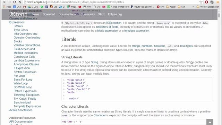This screenshot has width=222, height=125.
Task: Open Basic For Loop in the sidebar
Action: click(x=23, y=80)
